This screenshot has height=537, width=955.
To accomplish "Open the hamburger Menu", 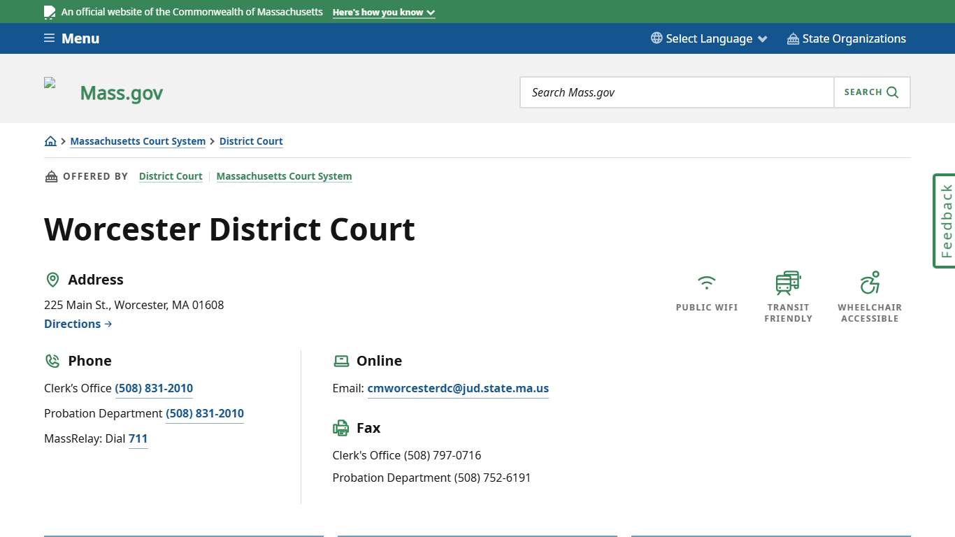I will tap(71, 38).
